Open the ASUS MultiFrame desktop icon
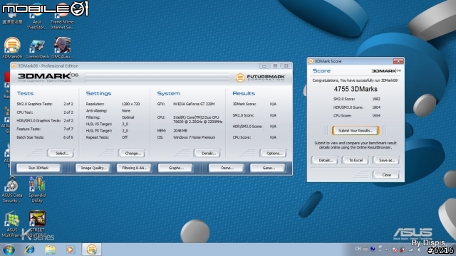Viewport: 456px width, 256px height. tap(12, 225)
